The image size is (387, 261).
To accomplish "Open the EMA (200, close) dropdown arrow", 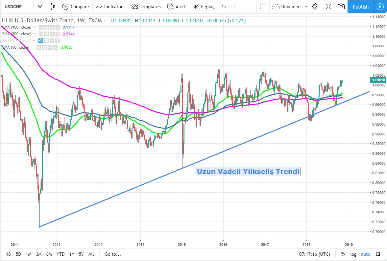I will [x=34, y=34].
